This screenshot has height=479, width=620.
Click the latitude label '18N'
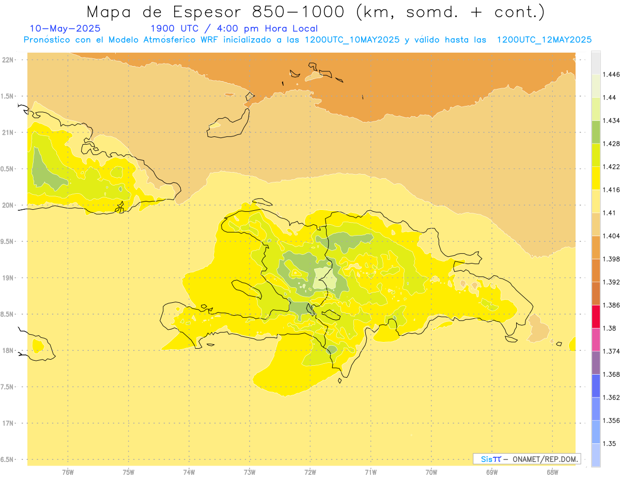(x=8, y=350)
